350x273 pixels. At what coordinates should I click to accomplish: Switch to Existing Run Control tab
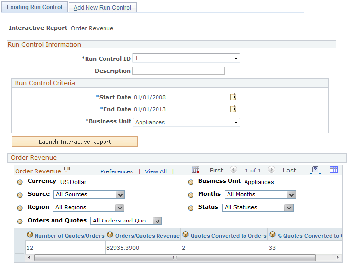click(x=35, y=7)
